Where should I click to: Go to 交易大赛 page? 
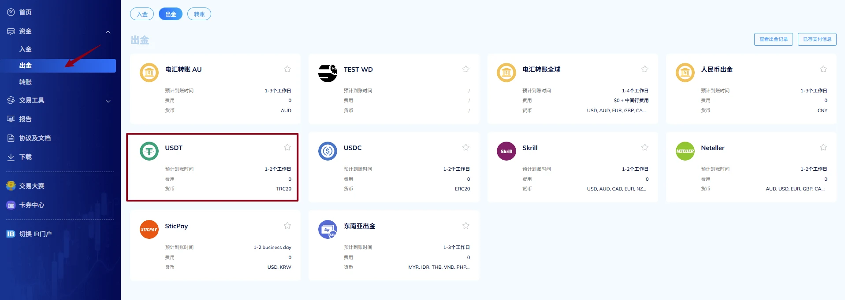click(32, 186)
